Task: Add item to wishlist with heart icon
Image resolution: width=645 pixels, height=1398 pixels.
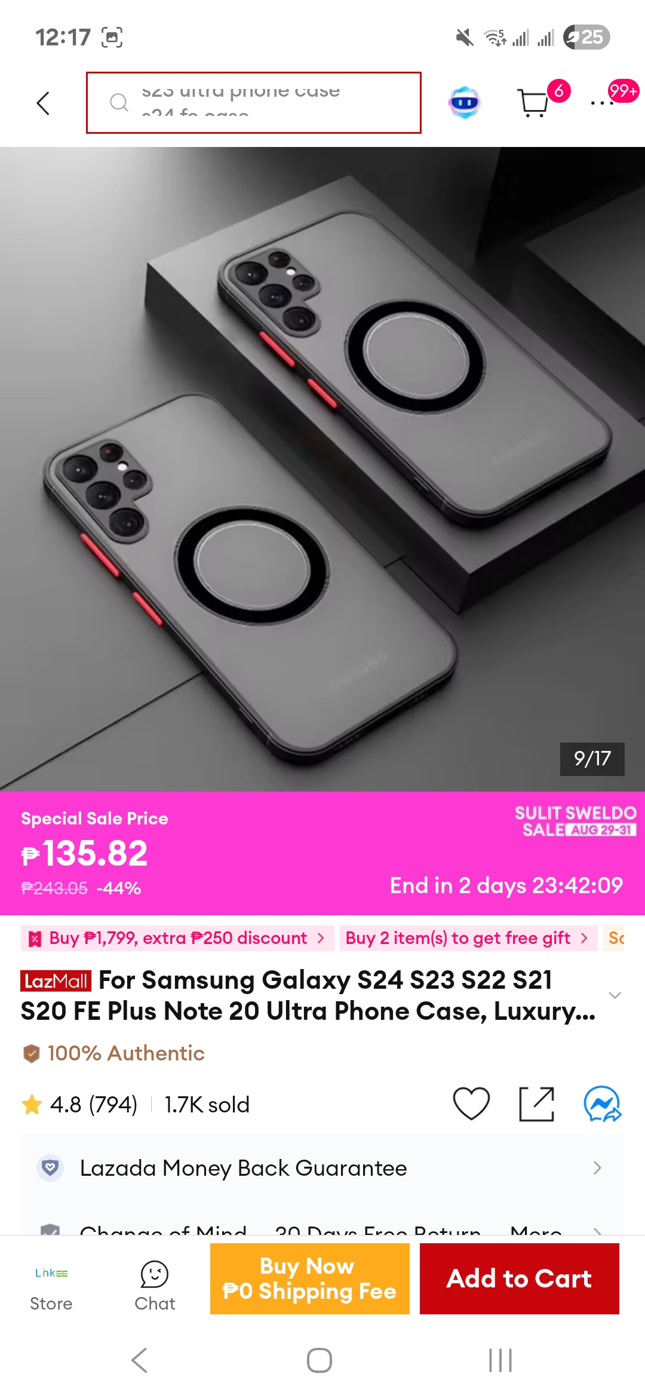Action: (471, 1104)
